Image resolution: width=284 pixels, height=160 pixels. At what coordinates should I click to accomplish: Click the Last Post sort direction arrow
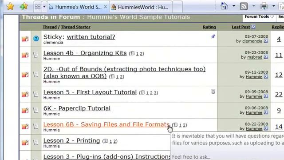coord(253,27)
